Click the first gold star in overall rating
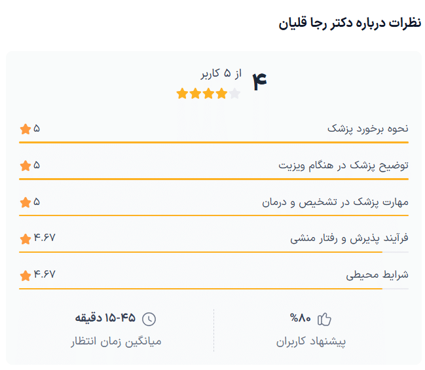Screen dimensions: 425x370 pyautogui.click(x=183, y=94)
